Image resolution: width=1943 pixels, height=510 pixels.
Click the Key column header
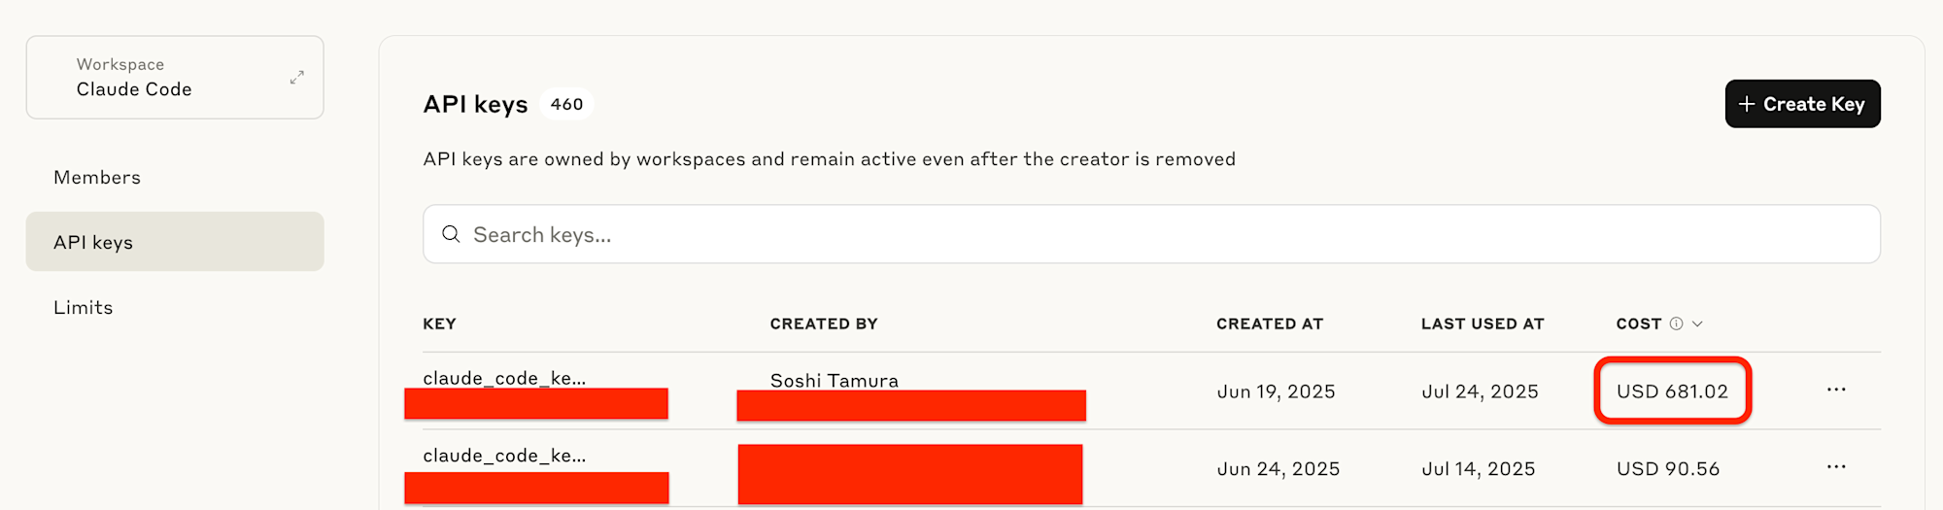pyautogui.click(x=439, y=323)
